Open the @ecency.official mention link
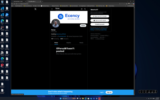Viewport: 160px width, 100px height. pyautogui.click(x=61, y=34)
